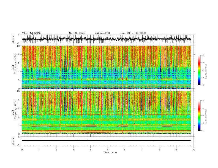Viewport: 218px width, 168px height.
Task: Click the "log(PSD)(V²/Hz)" label beside ch.2 colorbar
Action: coord(206,117)
